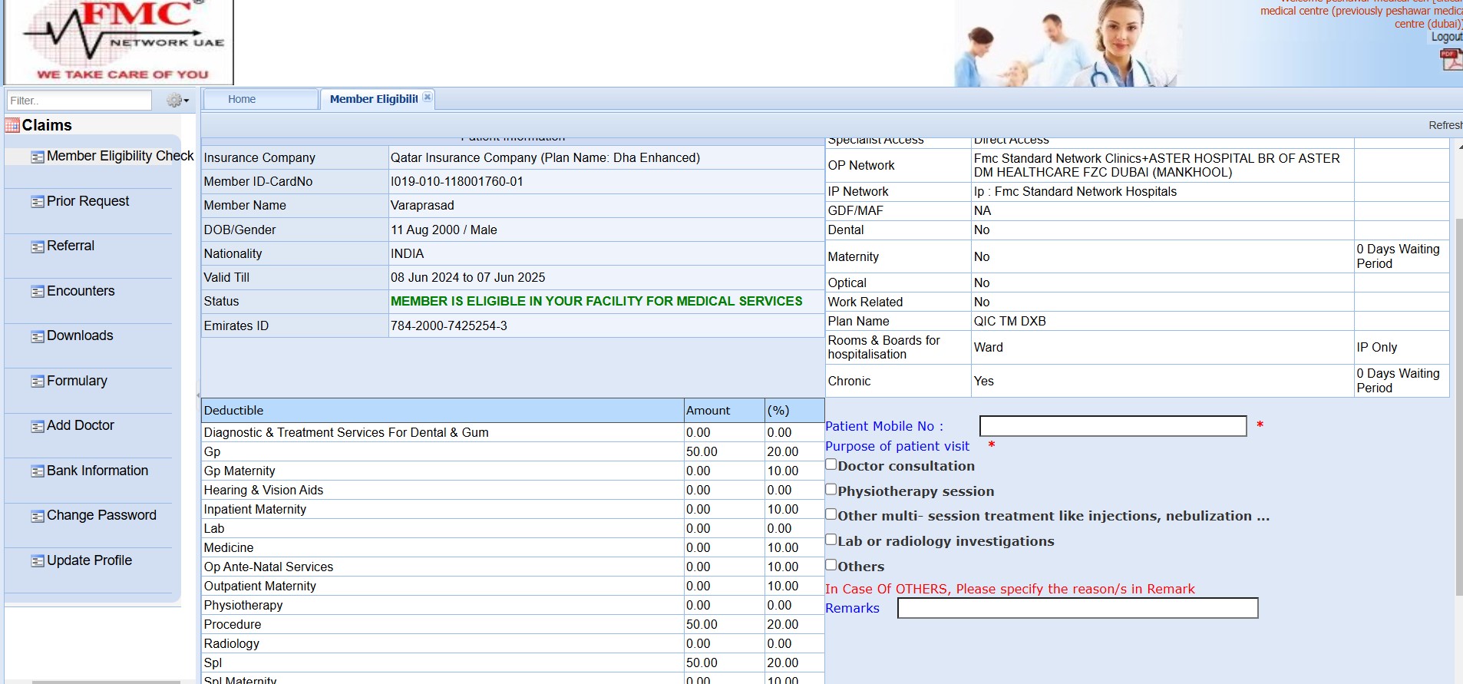The image size is (1463, 684).
Task: Enable Lab or radiology investigations option
Action: [831, 540]
